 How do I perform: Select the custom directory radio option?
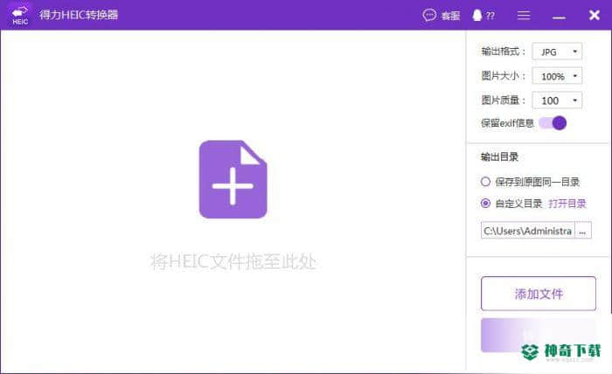[485, 204]
